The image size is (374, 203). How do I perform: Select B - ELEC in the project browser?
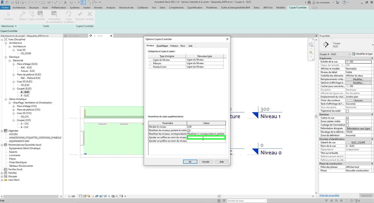pyautogui.click(x=25, y=96)
